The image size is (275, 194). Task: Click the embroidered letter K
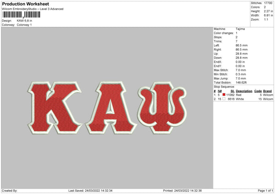[55, 108]
